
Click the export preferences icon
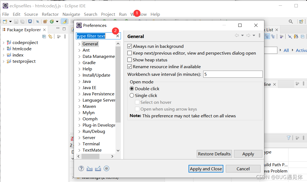[98, 168]
